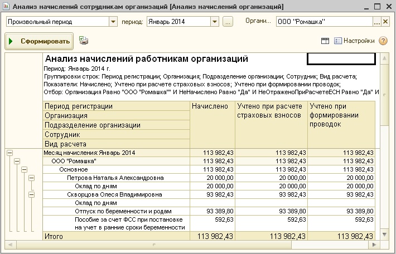Click the horizontal scrollbar left arrow
This screenshot has height=254, width=396.
(11, 245)
